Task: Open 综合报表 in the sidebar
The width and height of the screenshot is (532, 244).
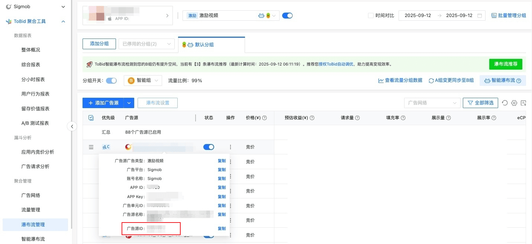Action: coord(31,65)
